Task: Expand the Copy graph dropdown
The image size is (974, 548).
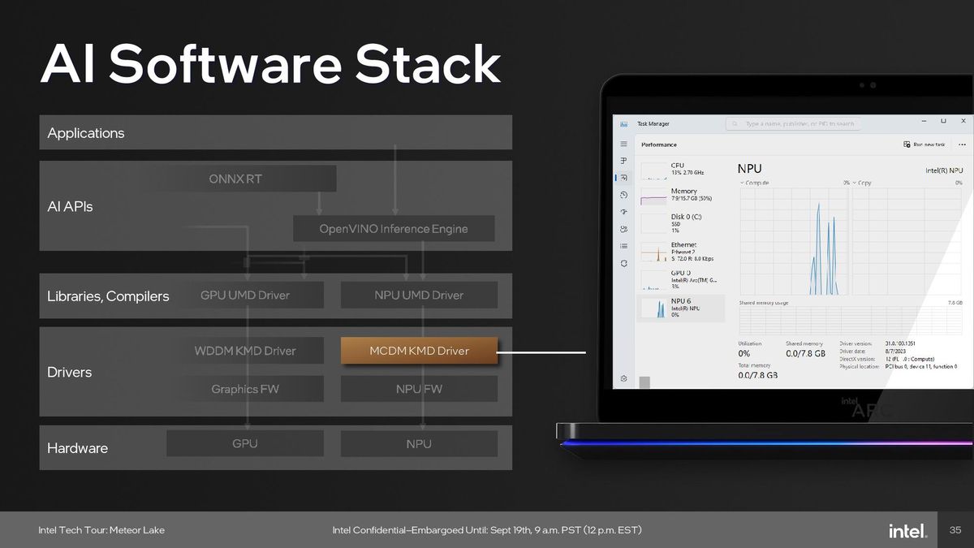Action: (x=861, y=183)
